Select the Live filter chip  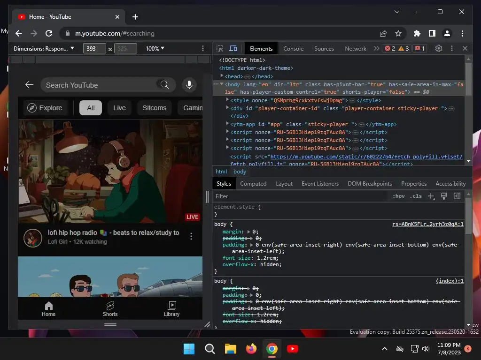click(x=119, y=108)
